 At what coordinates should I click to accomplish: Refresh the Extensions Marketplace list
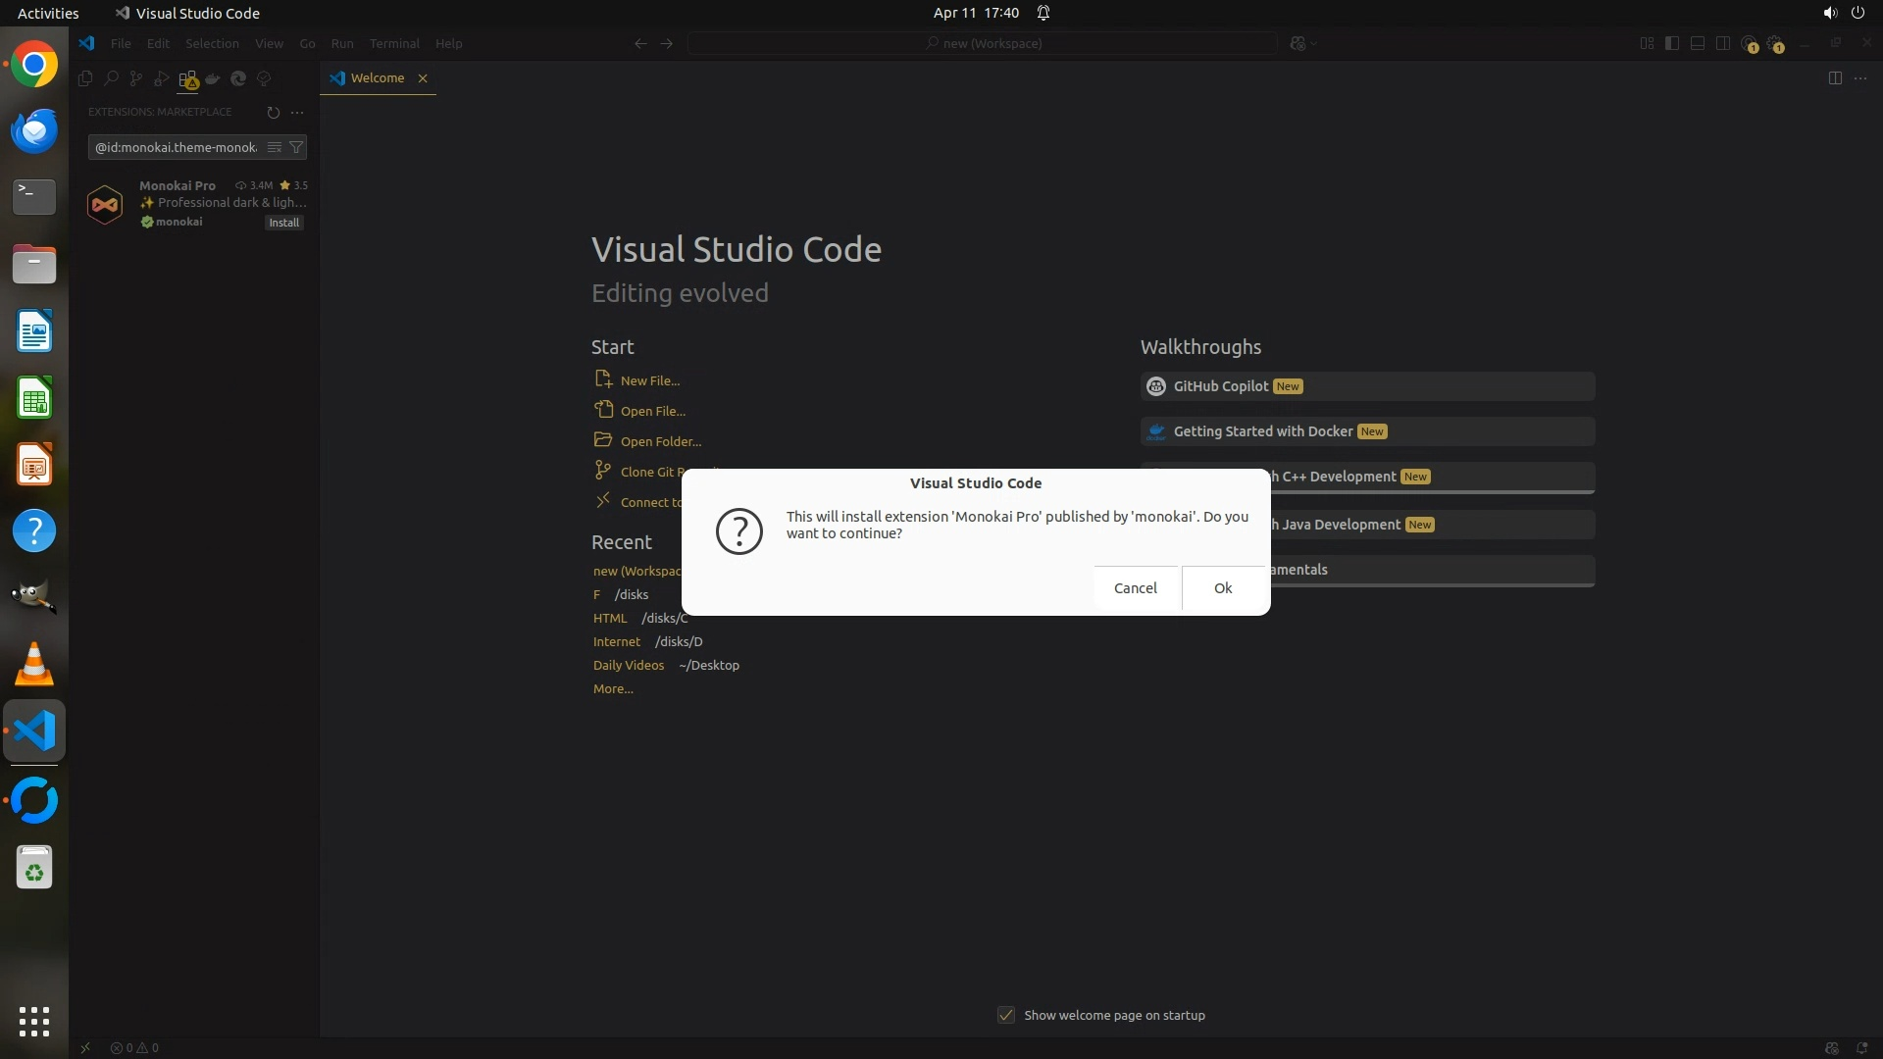point(273,112)
